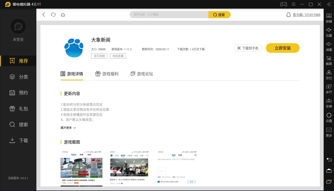Open 搜索 in the left sidebar

tap(18, 125)
